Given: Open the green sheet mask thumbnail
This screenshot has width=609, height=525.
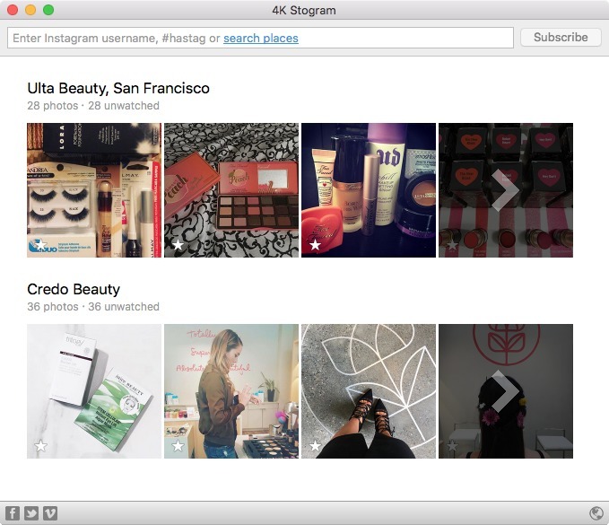Looking at the screenshot, I should click(94, 391).
